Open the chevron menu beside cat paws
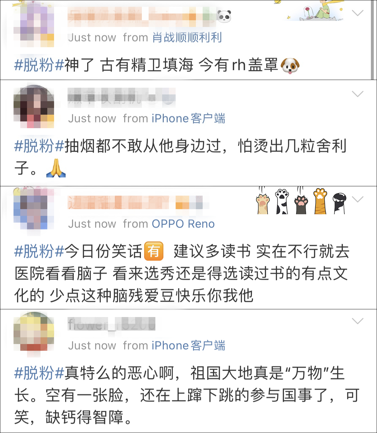 click(x=358, y=199)
